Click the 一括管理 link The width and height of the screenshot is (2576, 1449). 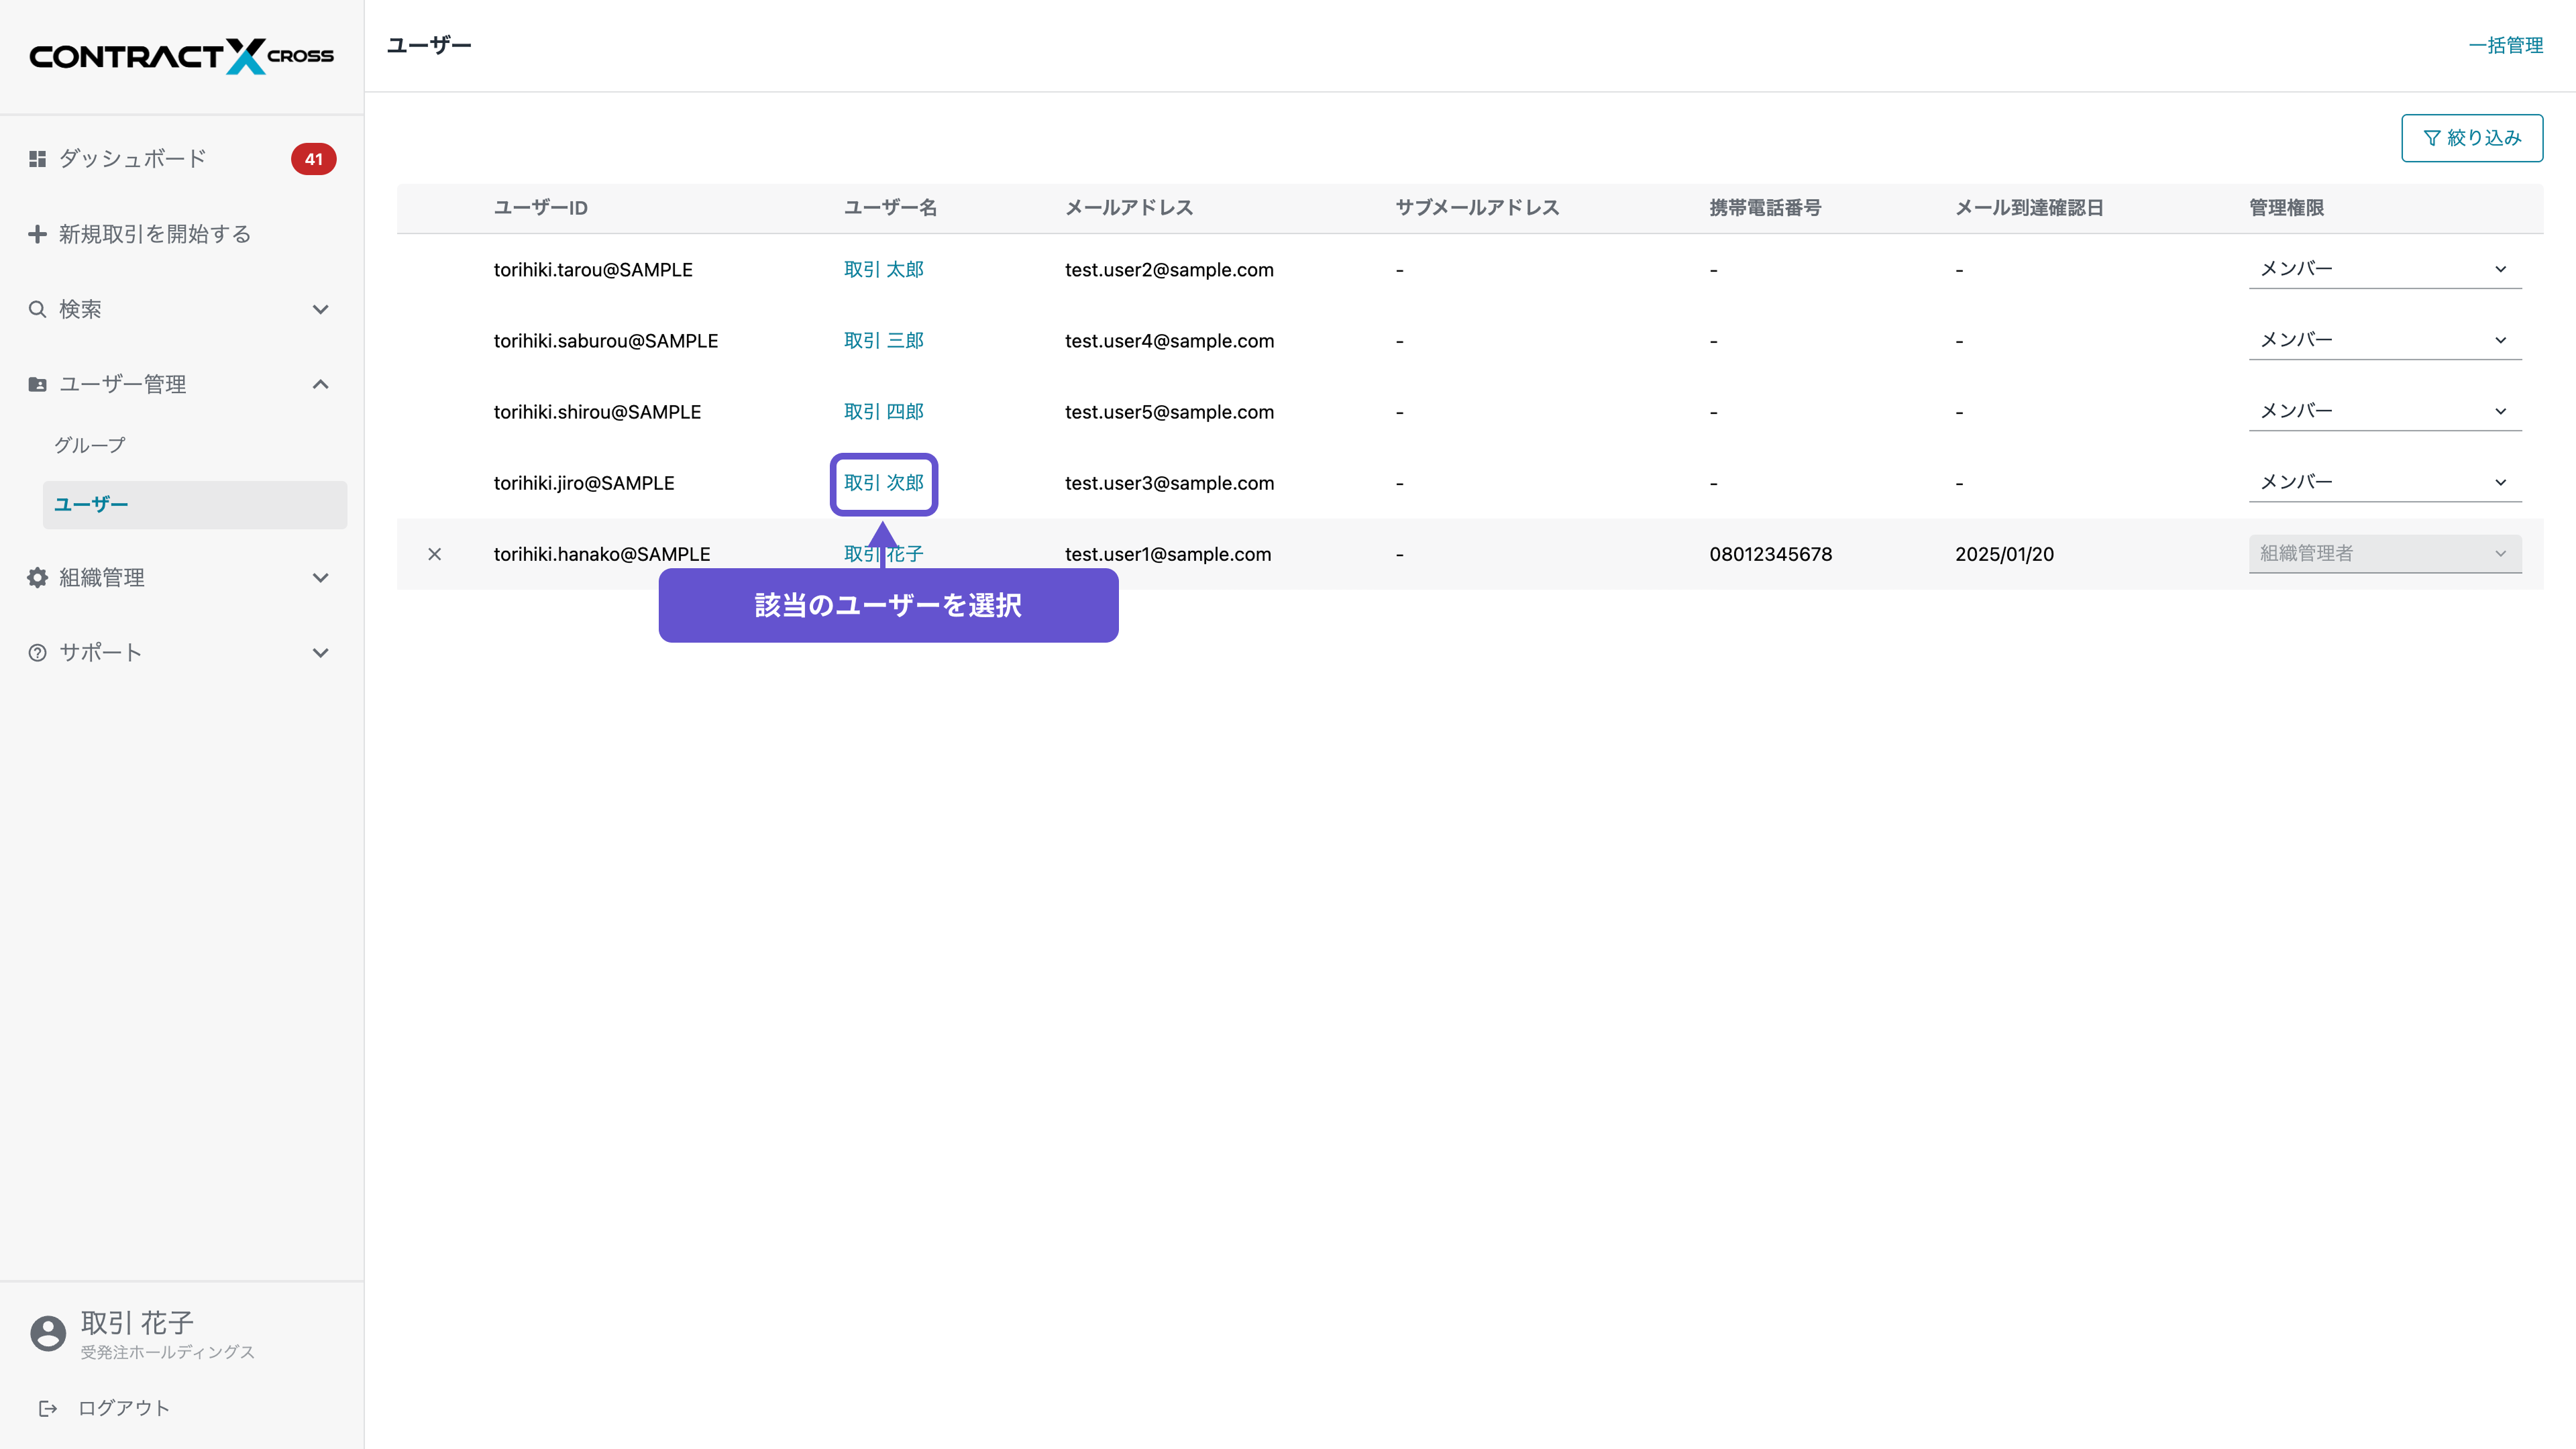tap(2505, 45)
